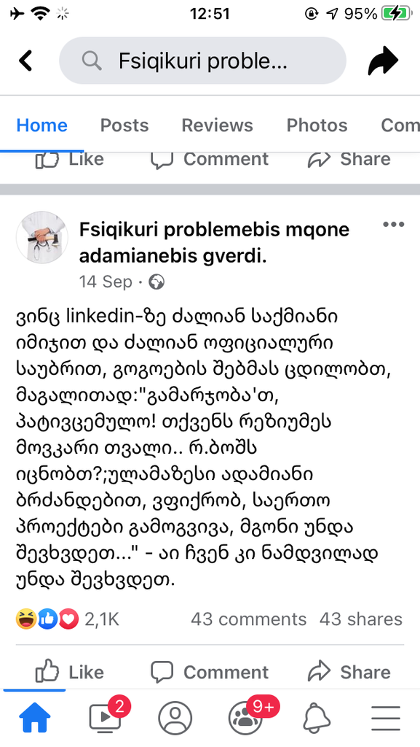Tap the laughing face reaction
Screen dimensions: 420x747
[x=25, y=619]
